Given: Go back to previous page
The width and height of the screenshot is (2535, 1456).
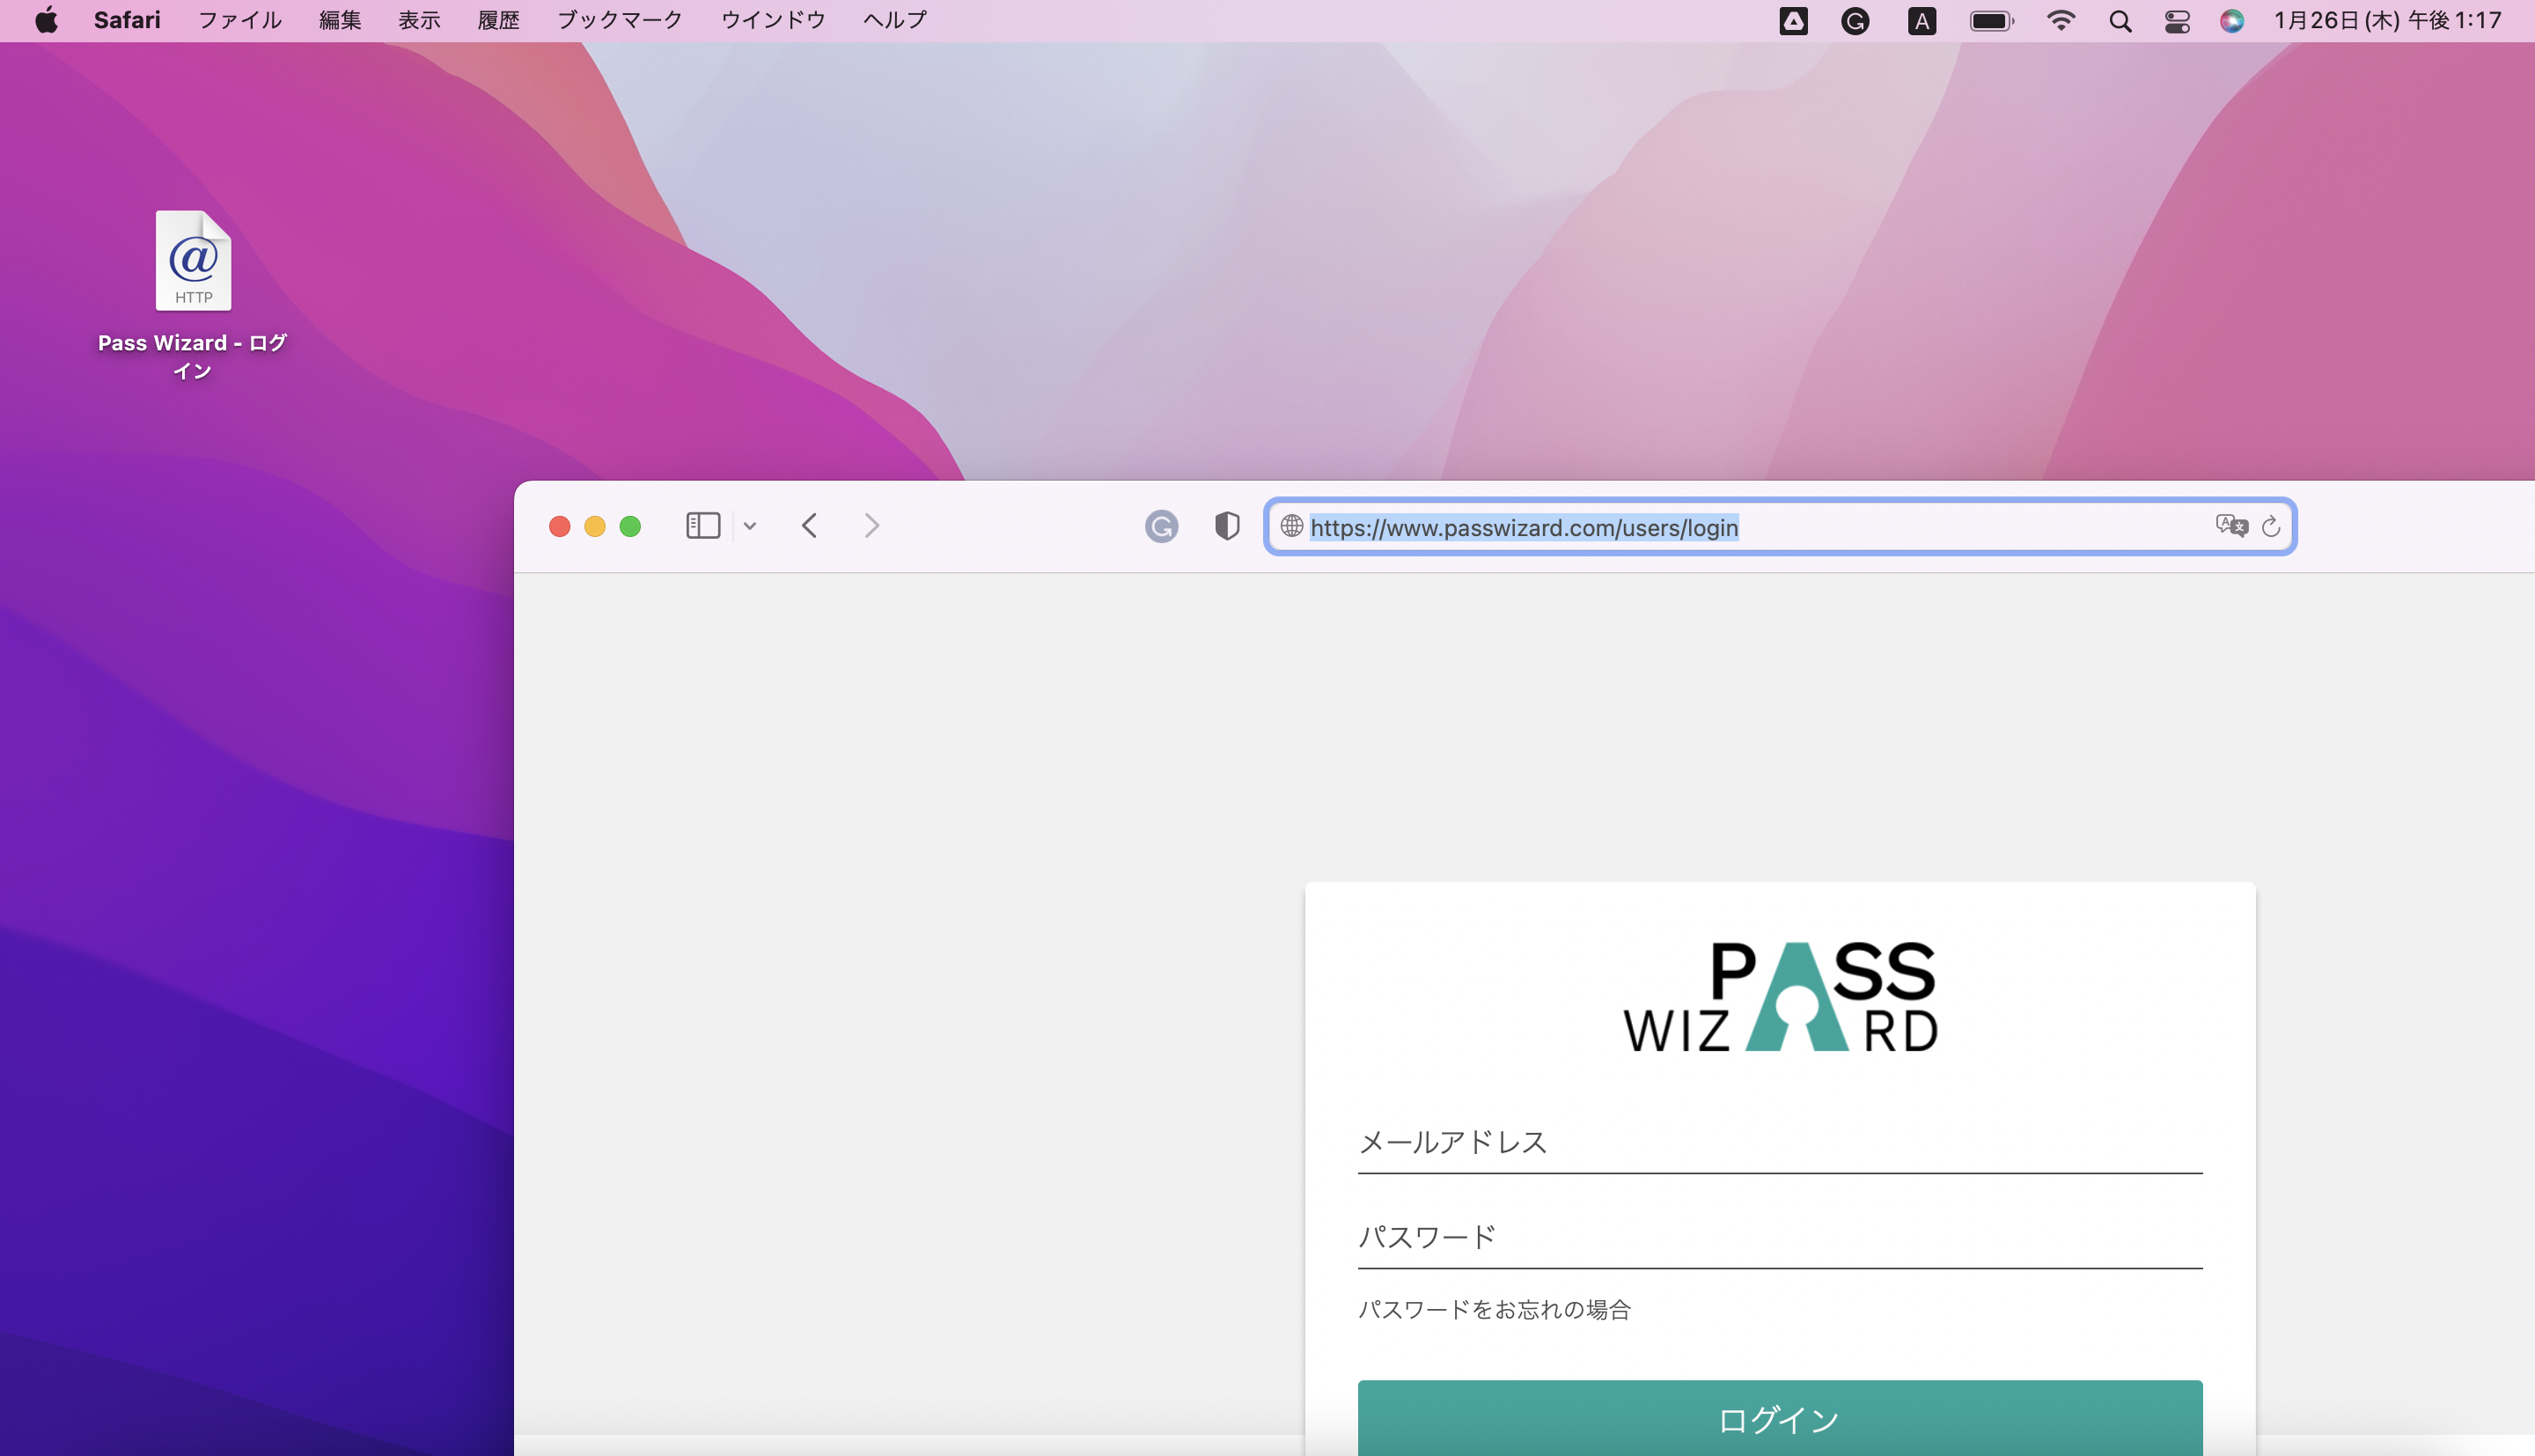Looking at the screenshot, I should tap(810, 525).
